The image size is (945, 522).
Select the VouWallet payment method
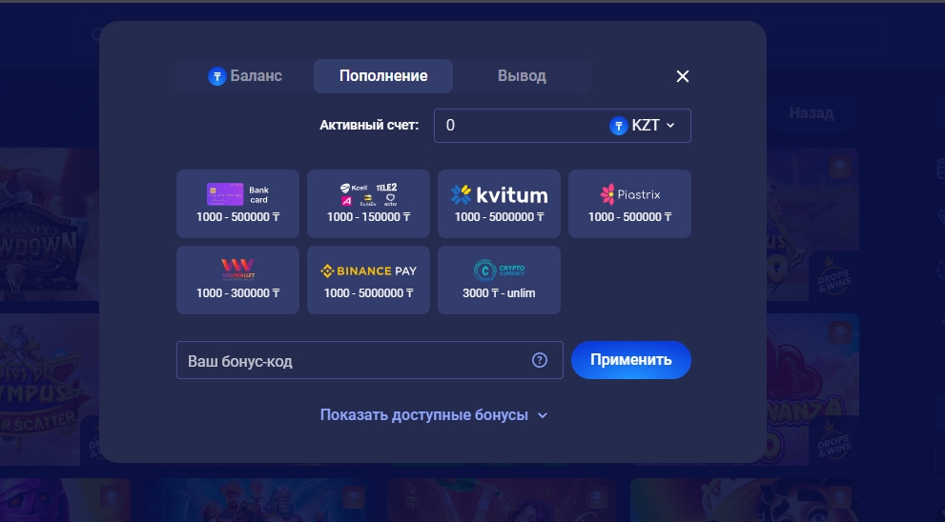[x=237, y=279]
